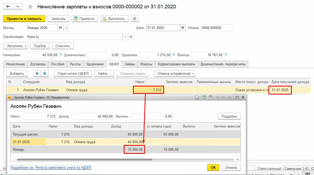Go back with the left arrow button

(8, 7)
